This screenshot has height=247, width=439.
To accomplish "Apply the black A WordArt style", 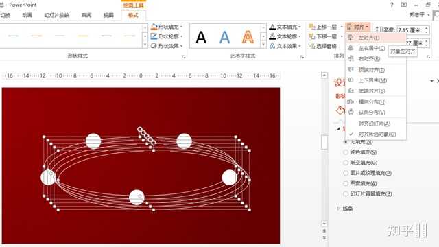I will pyautogui.click(x=201, y=37).
